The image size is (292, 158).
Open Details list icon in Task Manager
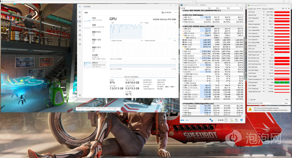click(80, 39)
